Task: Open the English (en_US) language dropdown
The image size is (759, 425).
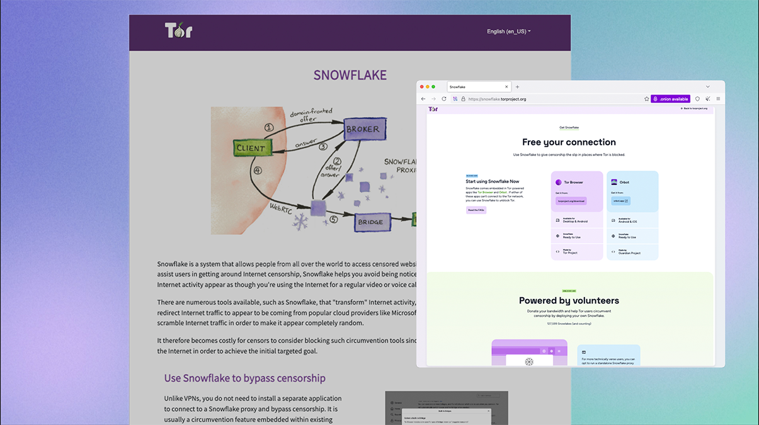Action: [508, 30]
